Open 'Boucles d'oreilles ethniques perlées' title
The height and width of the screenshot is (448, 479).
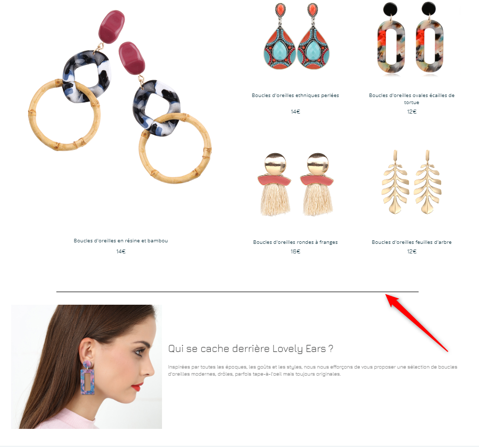295,95
